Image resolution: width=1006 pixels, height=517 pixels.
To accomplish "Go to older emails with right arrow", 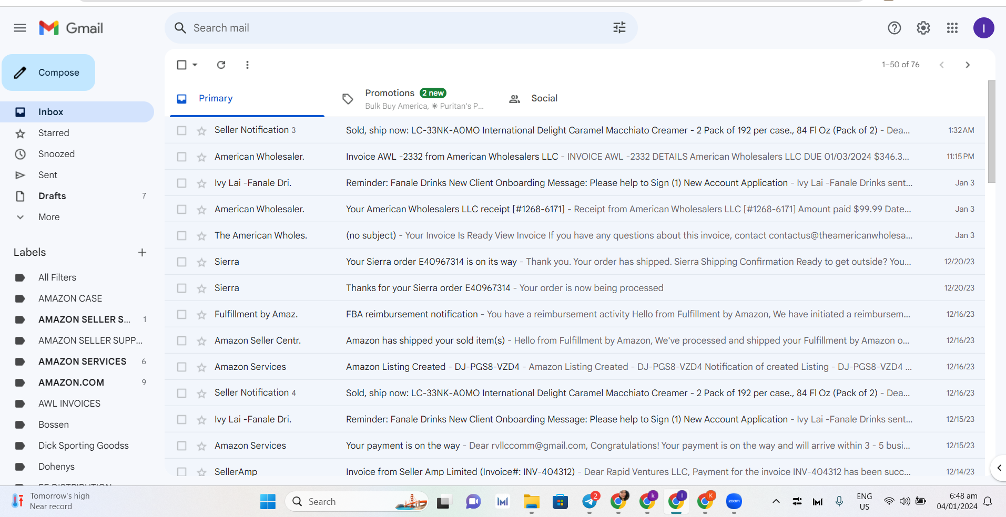I will 968,65.
